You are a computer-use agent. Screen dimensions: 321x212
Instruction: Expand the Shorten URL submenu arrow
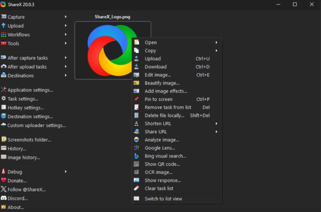[216, 123]
